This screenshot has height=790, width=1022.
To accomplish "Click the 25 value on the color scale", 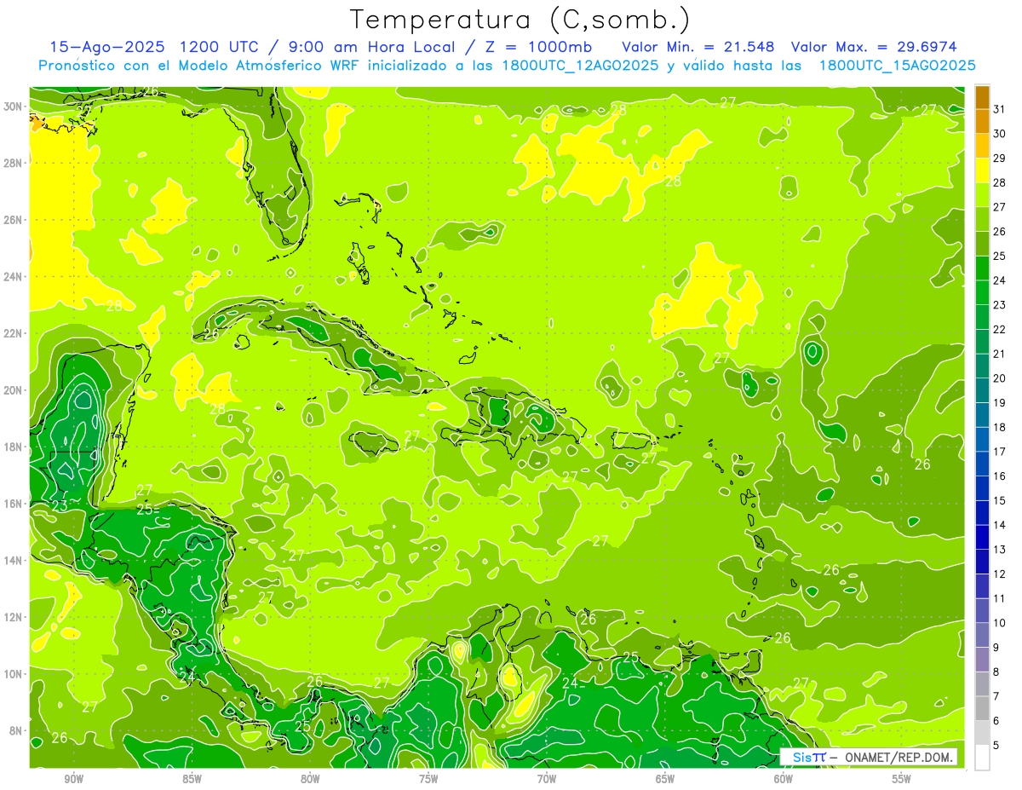I will [1000, 256].
